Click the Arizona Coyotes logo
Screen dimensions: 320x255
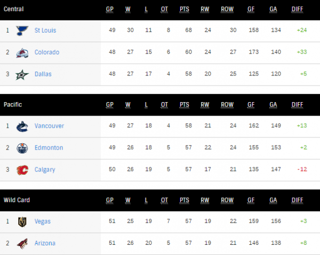click(x=22, y=243)
